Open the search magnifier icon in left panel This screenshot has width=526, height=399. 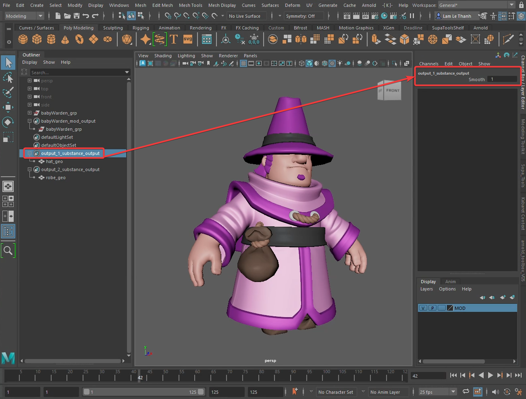8,251
